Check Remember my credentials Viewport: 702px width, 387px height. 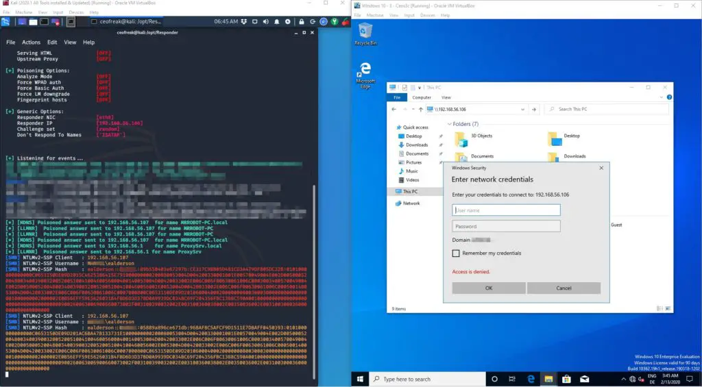point(456,253)
